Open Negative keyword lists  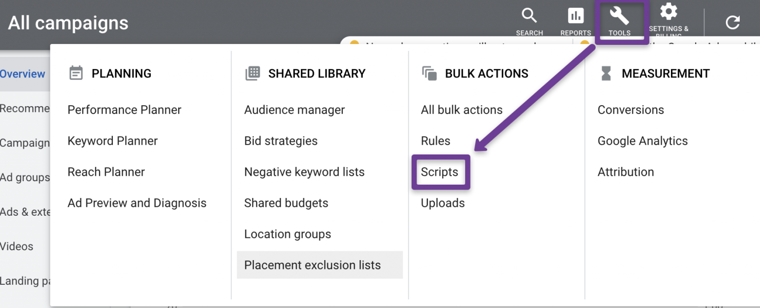click(x=304, y=172)
